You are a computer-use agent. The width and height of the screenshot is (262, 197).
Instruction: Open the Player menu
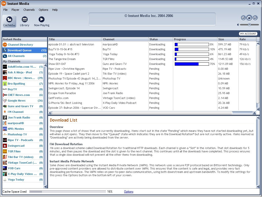[x=15, y=10]
